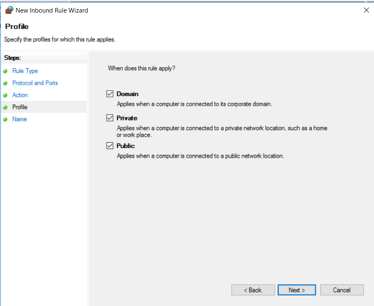374x306 pixels.
Task: Uncheck the Private profile checkbox
Action: pos(110,118)
